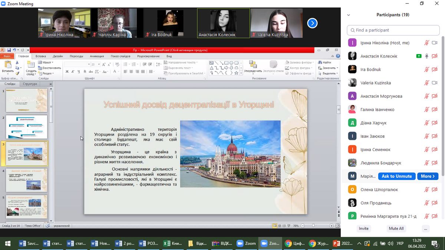Click the blue next-videos arrow in gallery strip
This screenshot has height=250, width=445.
(x=312, y=23)
